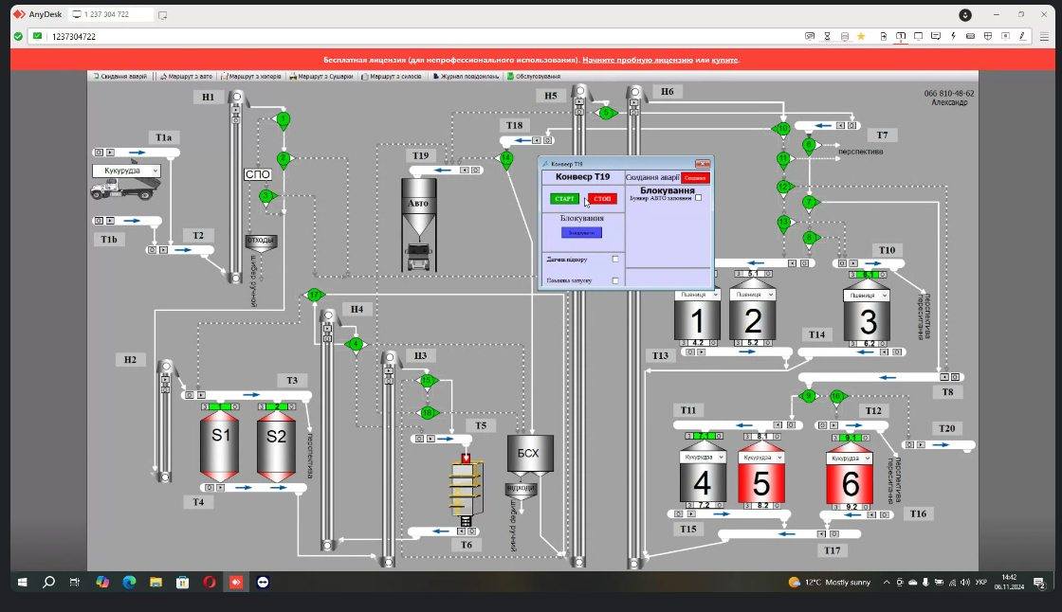
Task: Toggle Бункер АВТО заповнен checkbox
Action: pos(698,198)
